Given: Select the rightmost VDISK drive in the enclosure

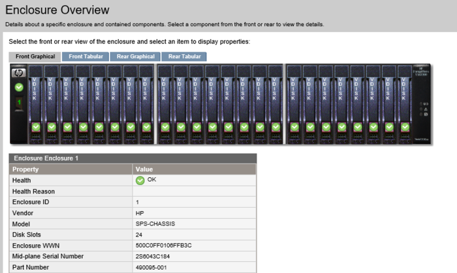Looking at the screenshot, I should click(x=405, y=104).
